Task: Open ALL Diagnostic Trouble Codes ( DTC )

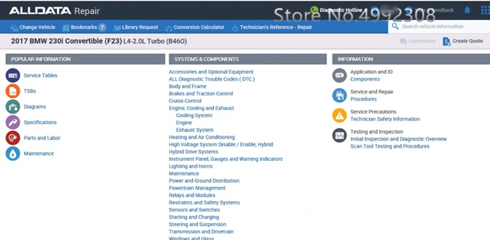Action: 212,79
